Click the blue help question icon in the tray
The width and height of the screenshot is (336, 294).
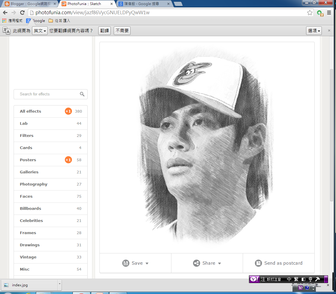pos(307,288)
